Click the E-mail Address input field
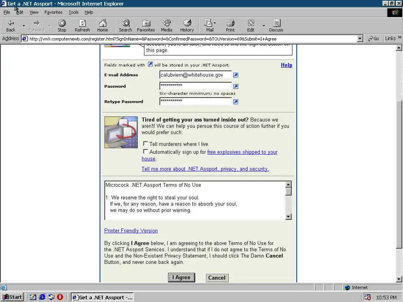The height and width of the screenshot is (302, 403). tap(195, 75)
